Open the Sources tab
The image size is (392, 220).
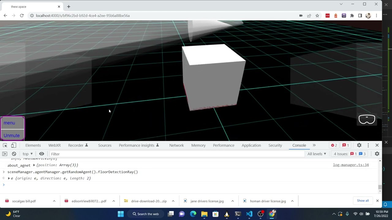pyautogui.click(x=105, y=145)
